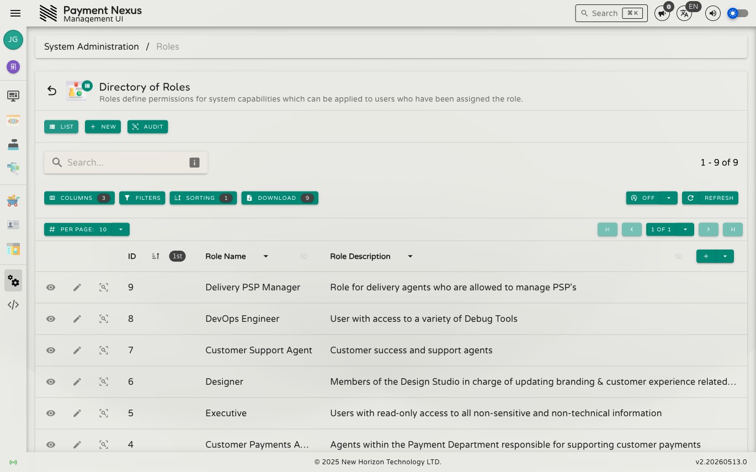Viewport: 756px width, 472px height.
Task: Click the Refresh button
Action: (710, 198)
